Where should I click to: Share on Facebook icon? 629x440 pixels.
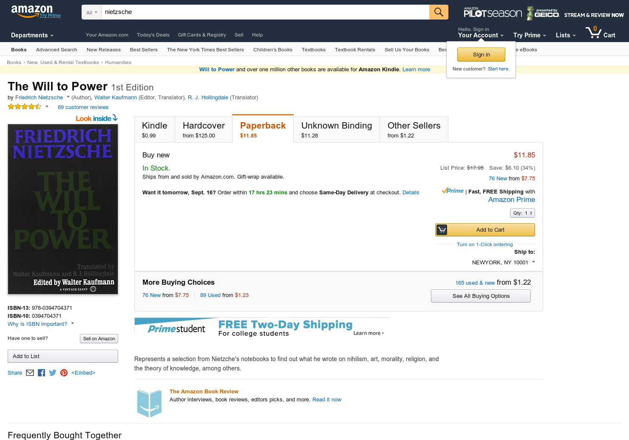[x=41, y=373]
